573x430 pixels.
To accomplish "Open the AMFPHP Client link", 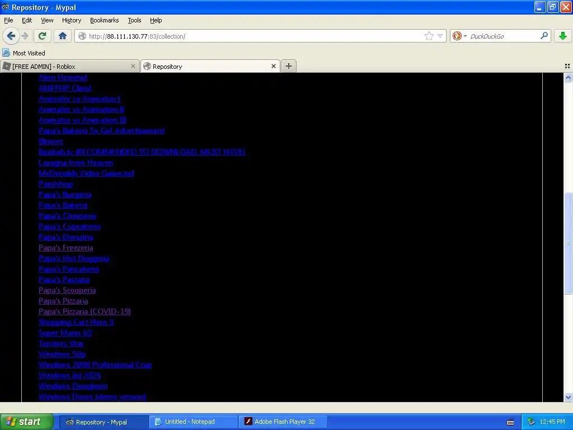I will tap(65, 88).
